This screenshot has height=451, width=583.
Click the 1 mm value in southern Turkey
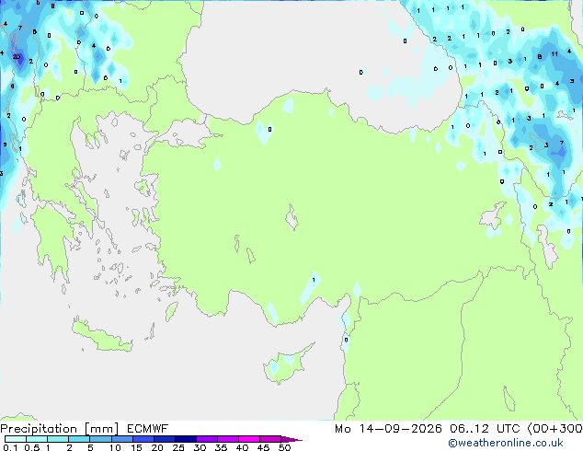tap(314, 280)
